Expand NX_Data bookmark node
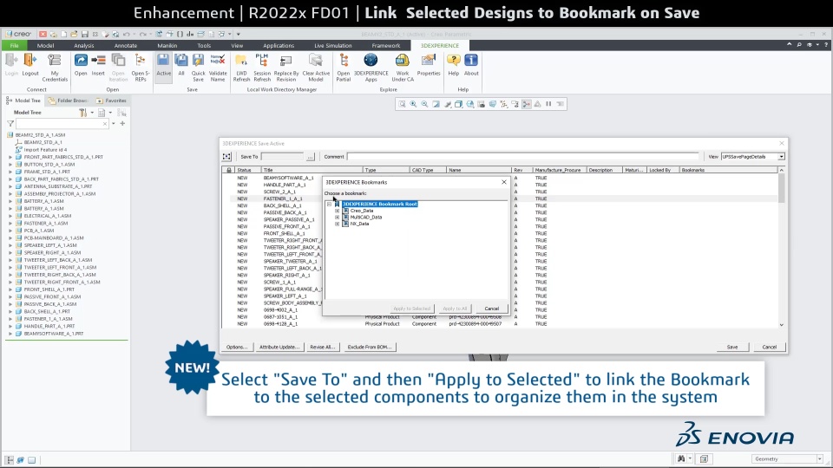This screenshot has width=833, height=468. [337, 224]
